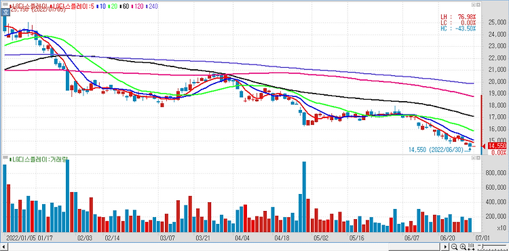The width and height of the screenshot is (509, 251).
Task: Click the horizontal scrollbar right arrow
Action: coord(445,247)
